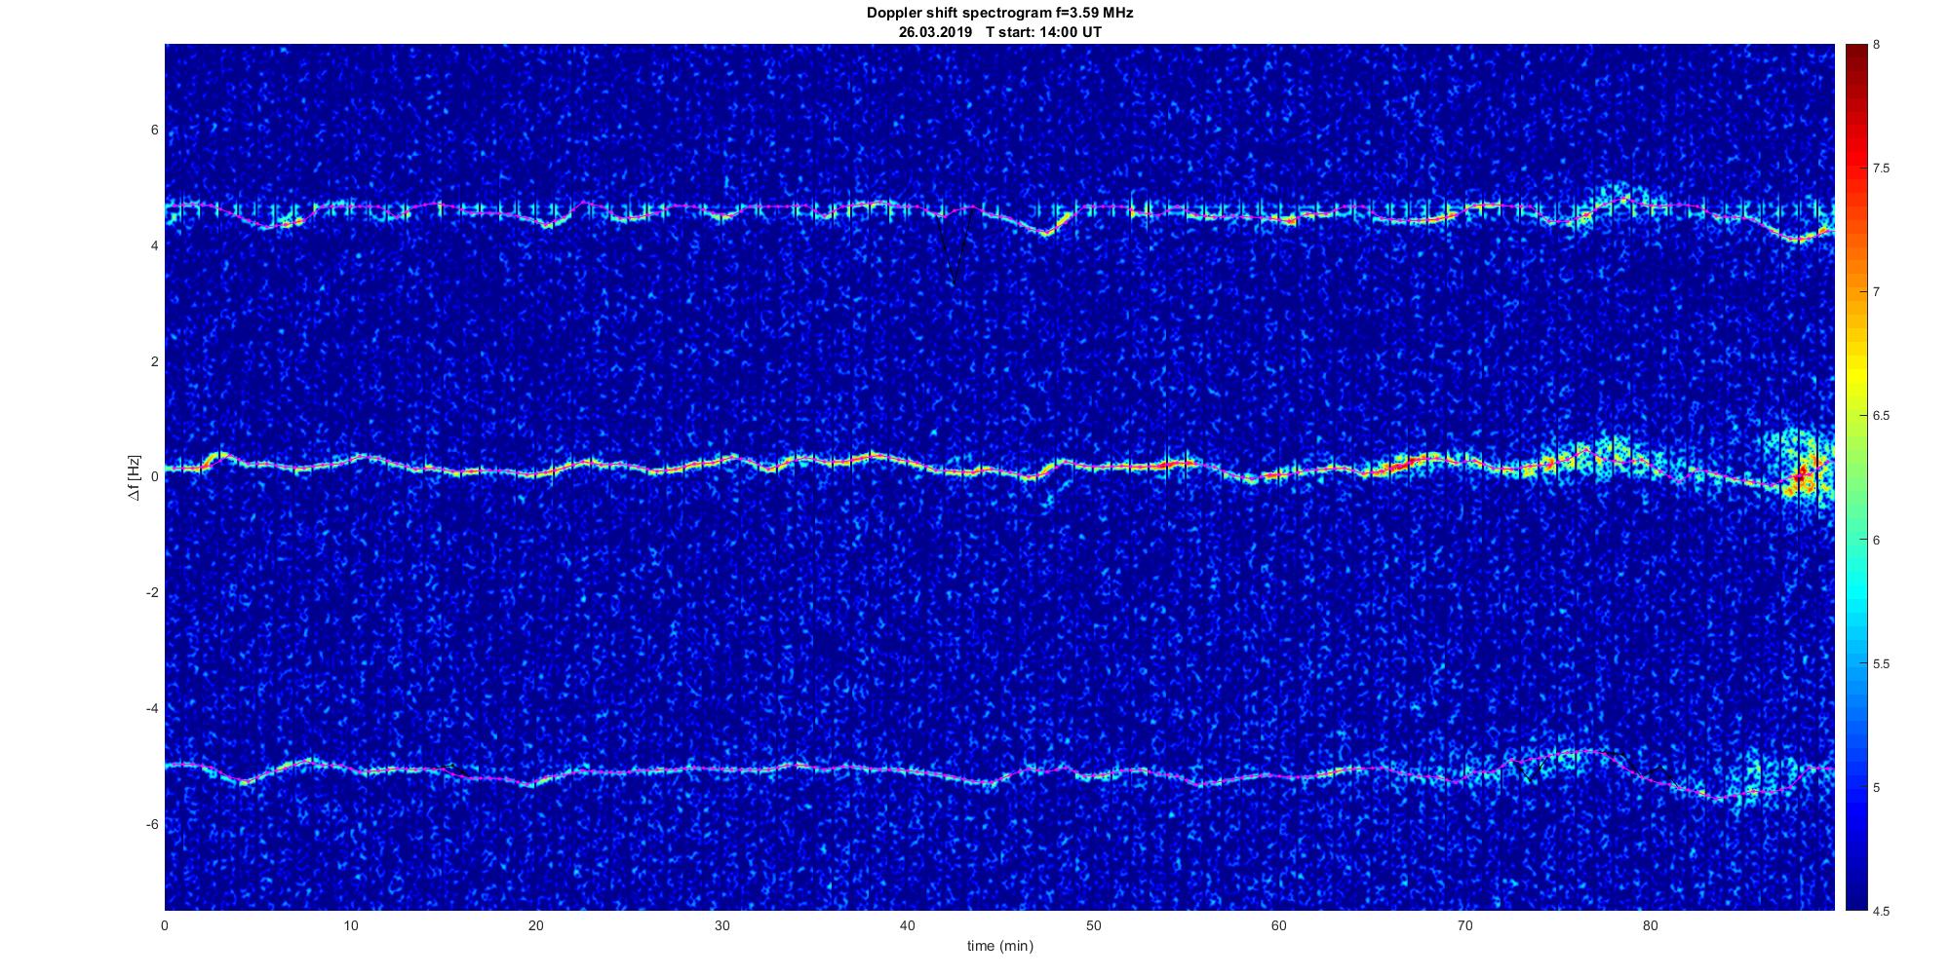This screenshot has height=977, width=1950.
Task: Click the dip in the upper 4.5 Hz trace near 47 min
Action: click(1045, 233)
